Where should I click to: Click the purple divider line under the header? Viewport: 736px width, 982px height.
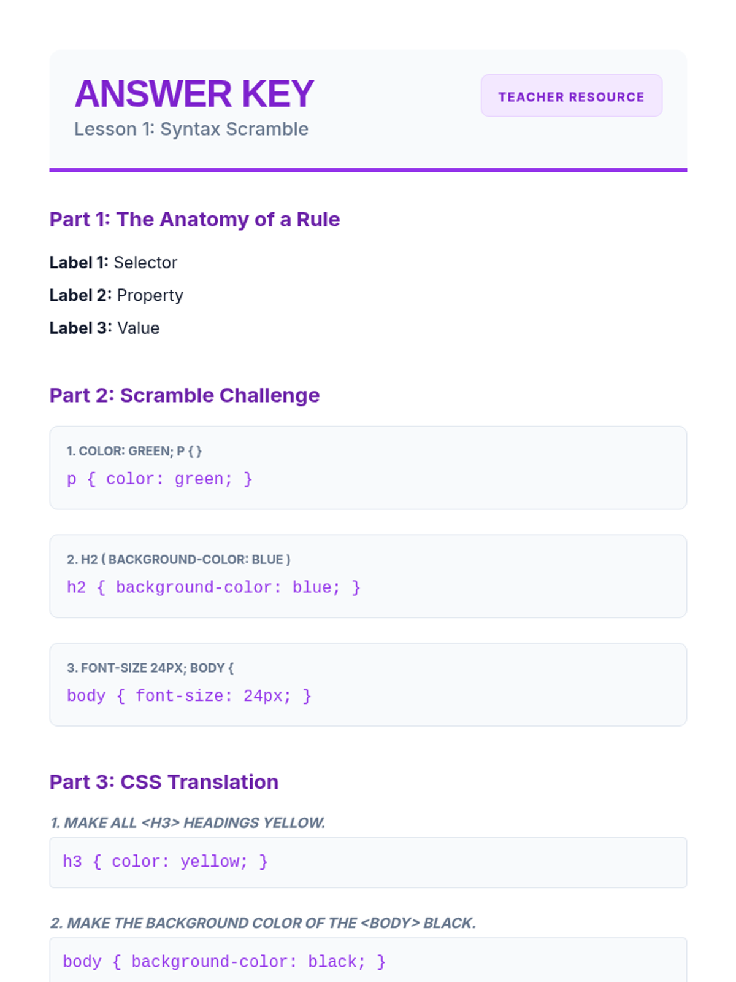[368, 170]
